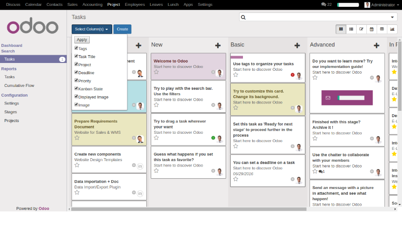Click envelope icon in Advanced card image
402x228 pixels.
click(x=328, y=98)
